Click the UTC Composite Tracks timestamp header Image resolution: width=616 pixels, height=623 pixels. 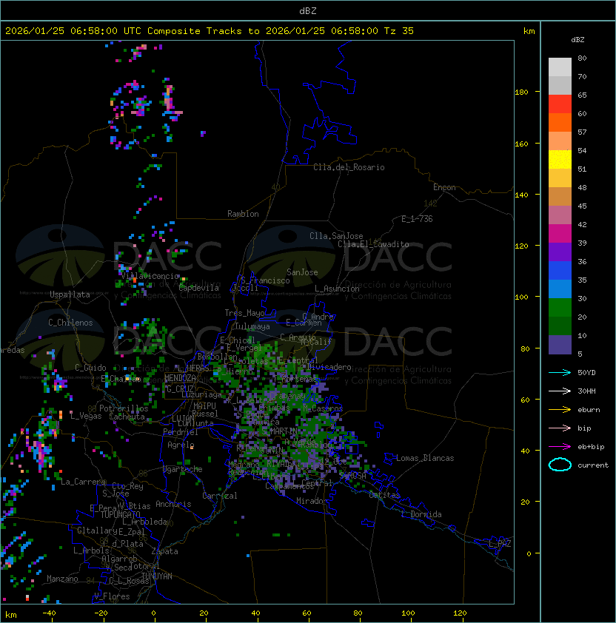pyautogui.click(x=210, y=31)
